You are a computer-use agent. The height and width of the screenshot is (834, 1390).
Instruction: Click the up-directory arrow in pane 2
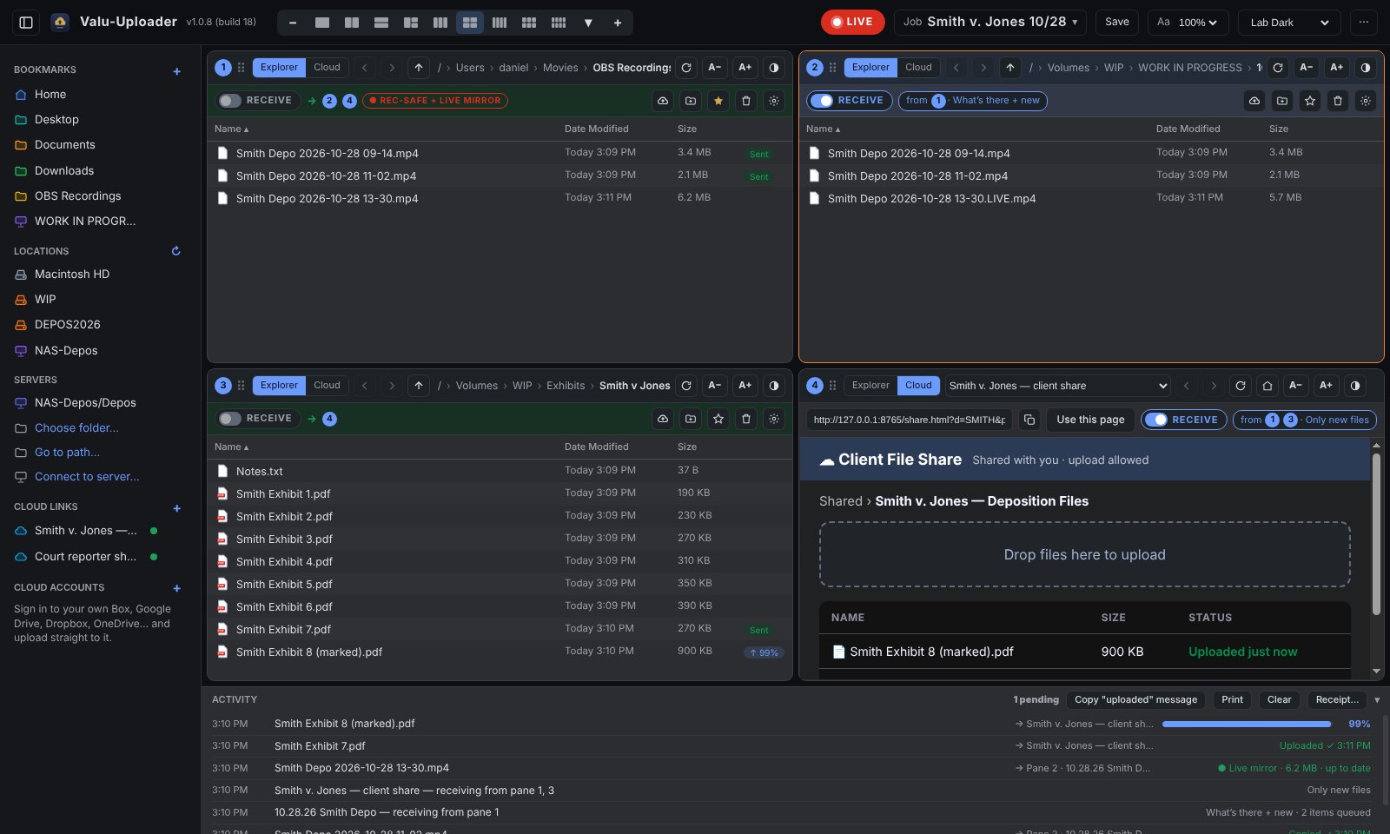coord(1010,68)
